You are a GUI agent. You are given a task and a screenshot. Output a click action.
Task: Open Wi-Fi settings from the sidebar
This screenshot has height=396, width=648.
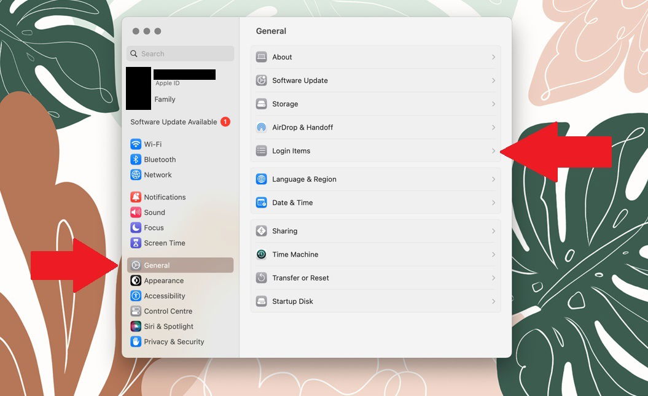(144, 144)
